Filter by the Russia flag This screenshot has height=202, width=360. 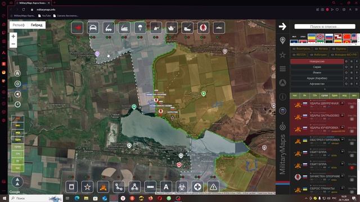pos(329,36)
